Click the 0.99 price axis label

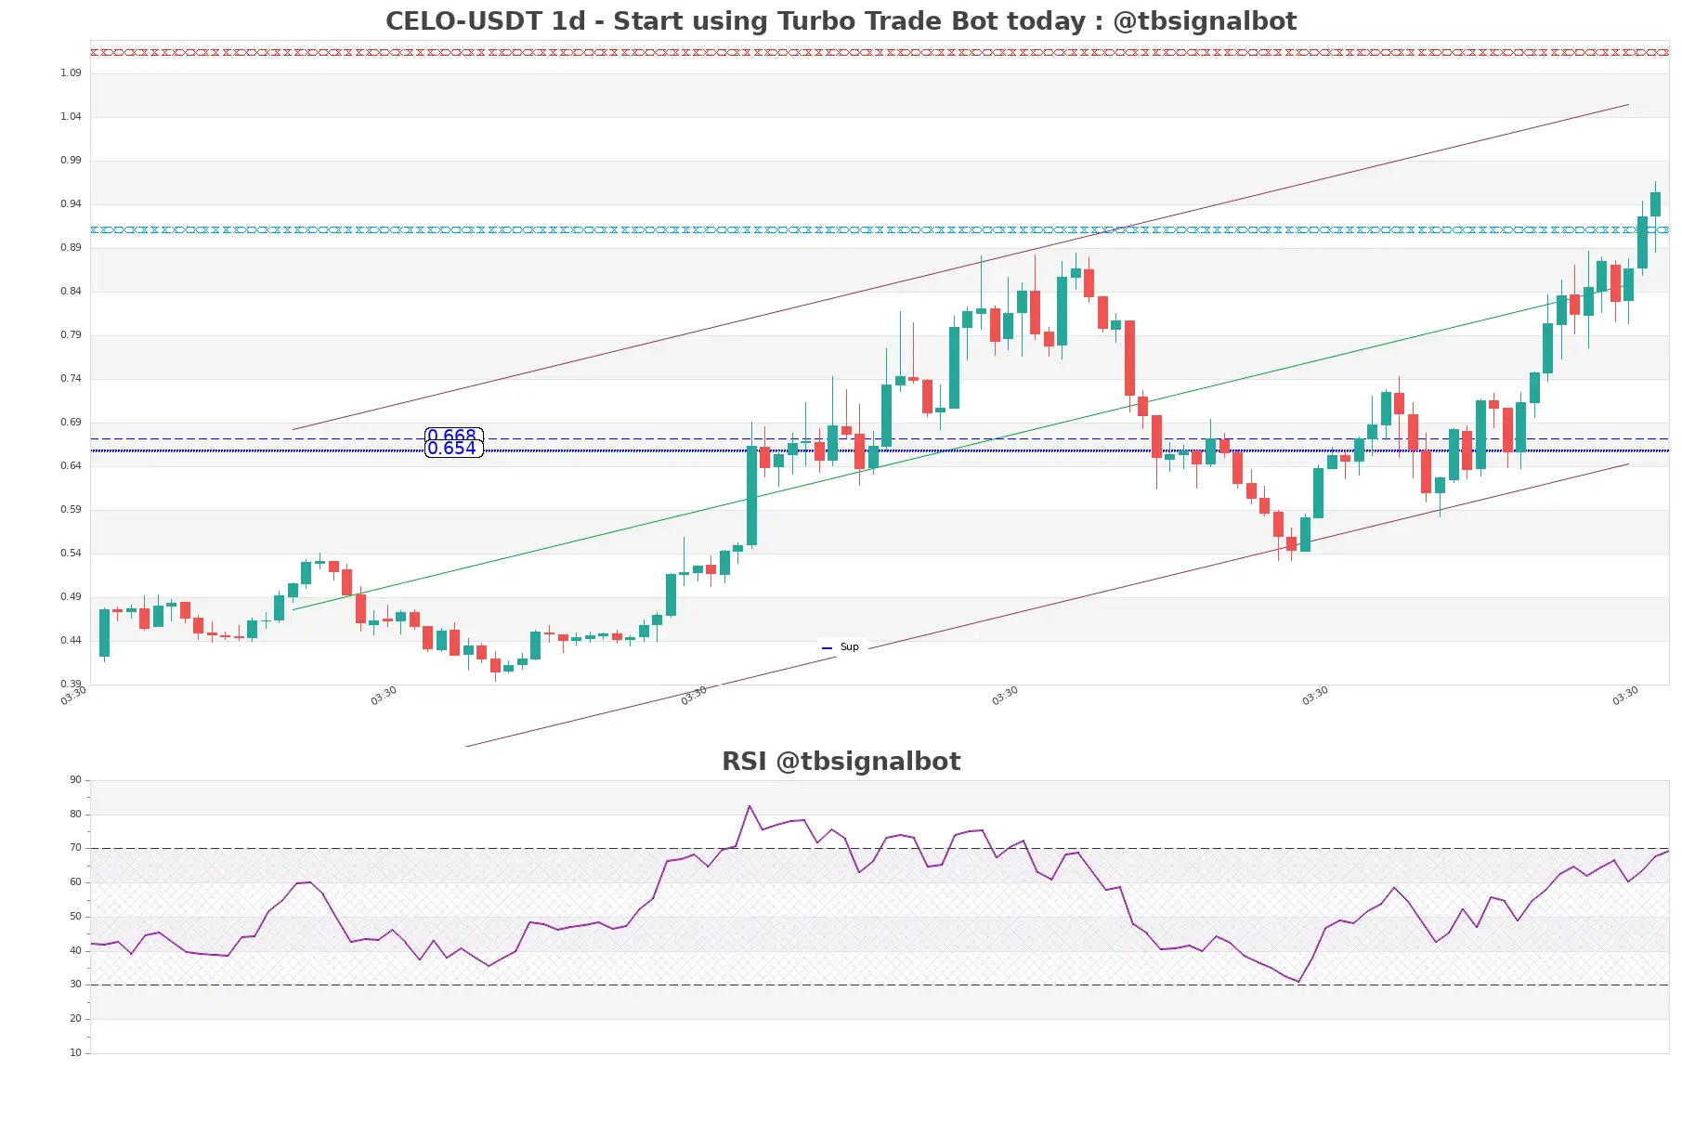pos(71,160)
